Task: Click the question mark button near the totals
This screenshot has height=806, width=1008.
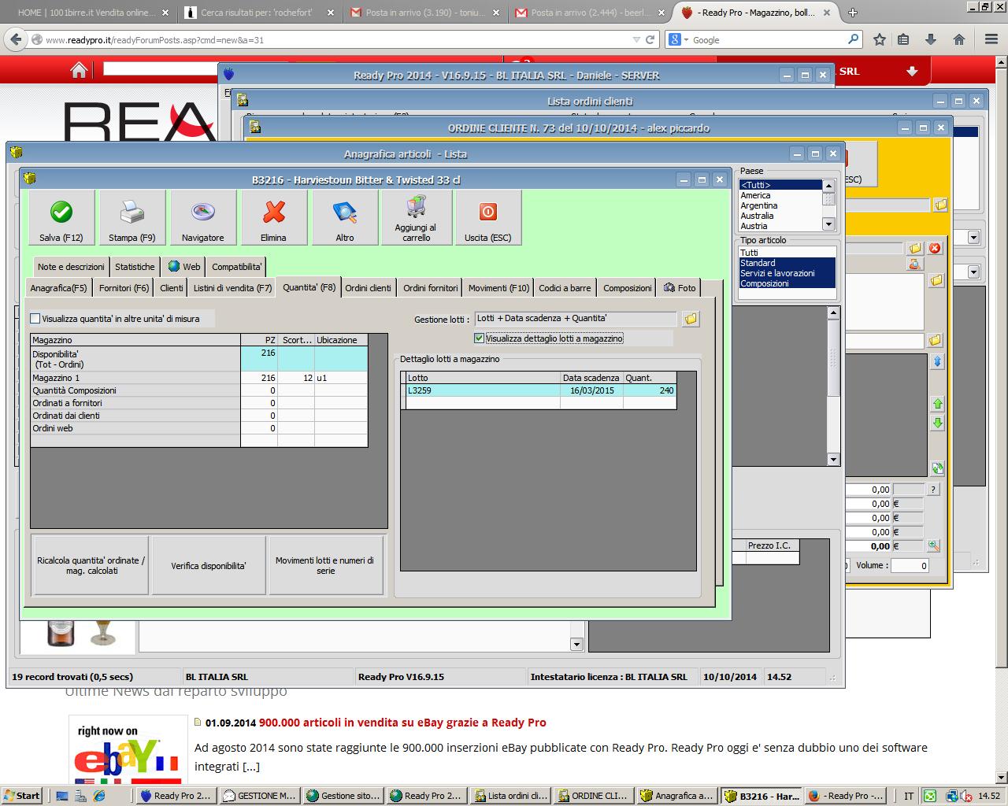Action: point(933,490)
